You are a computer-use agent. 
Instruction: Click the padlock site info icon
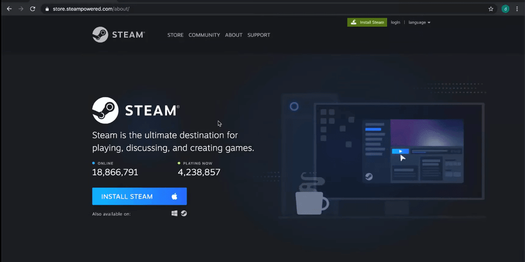point(47,9)
